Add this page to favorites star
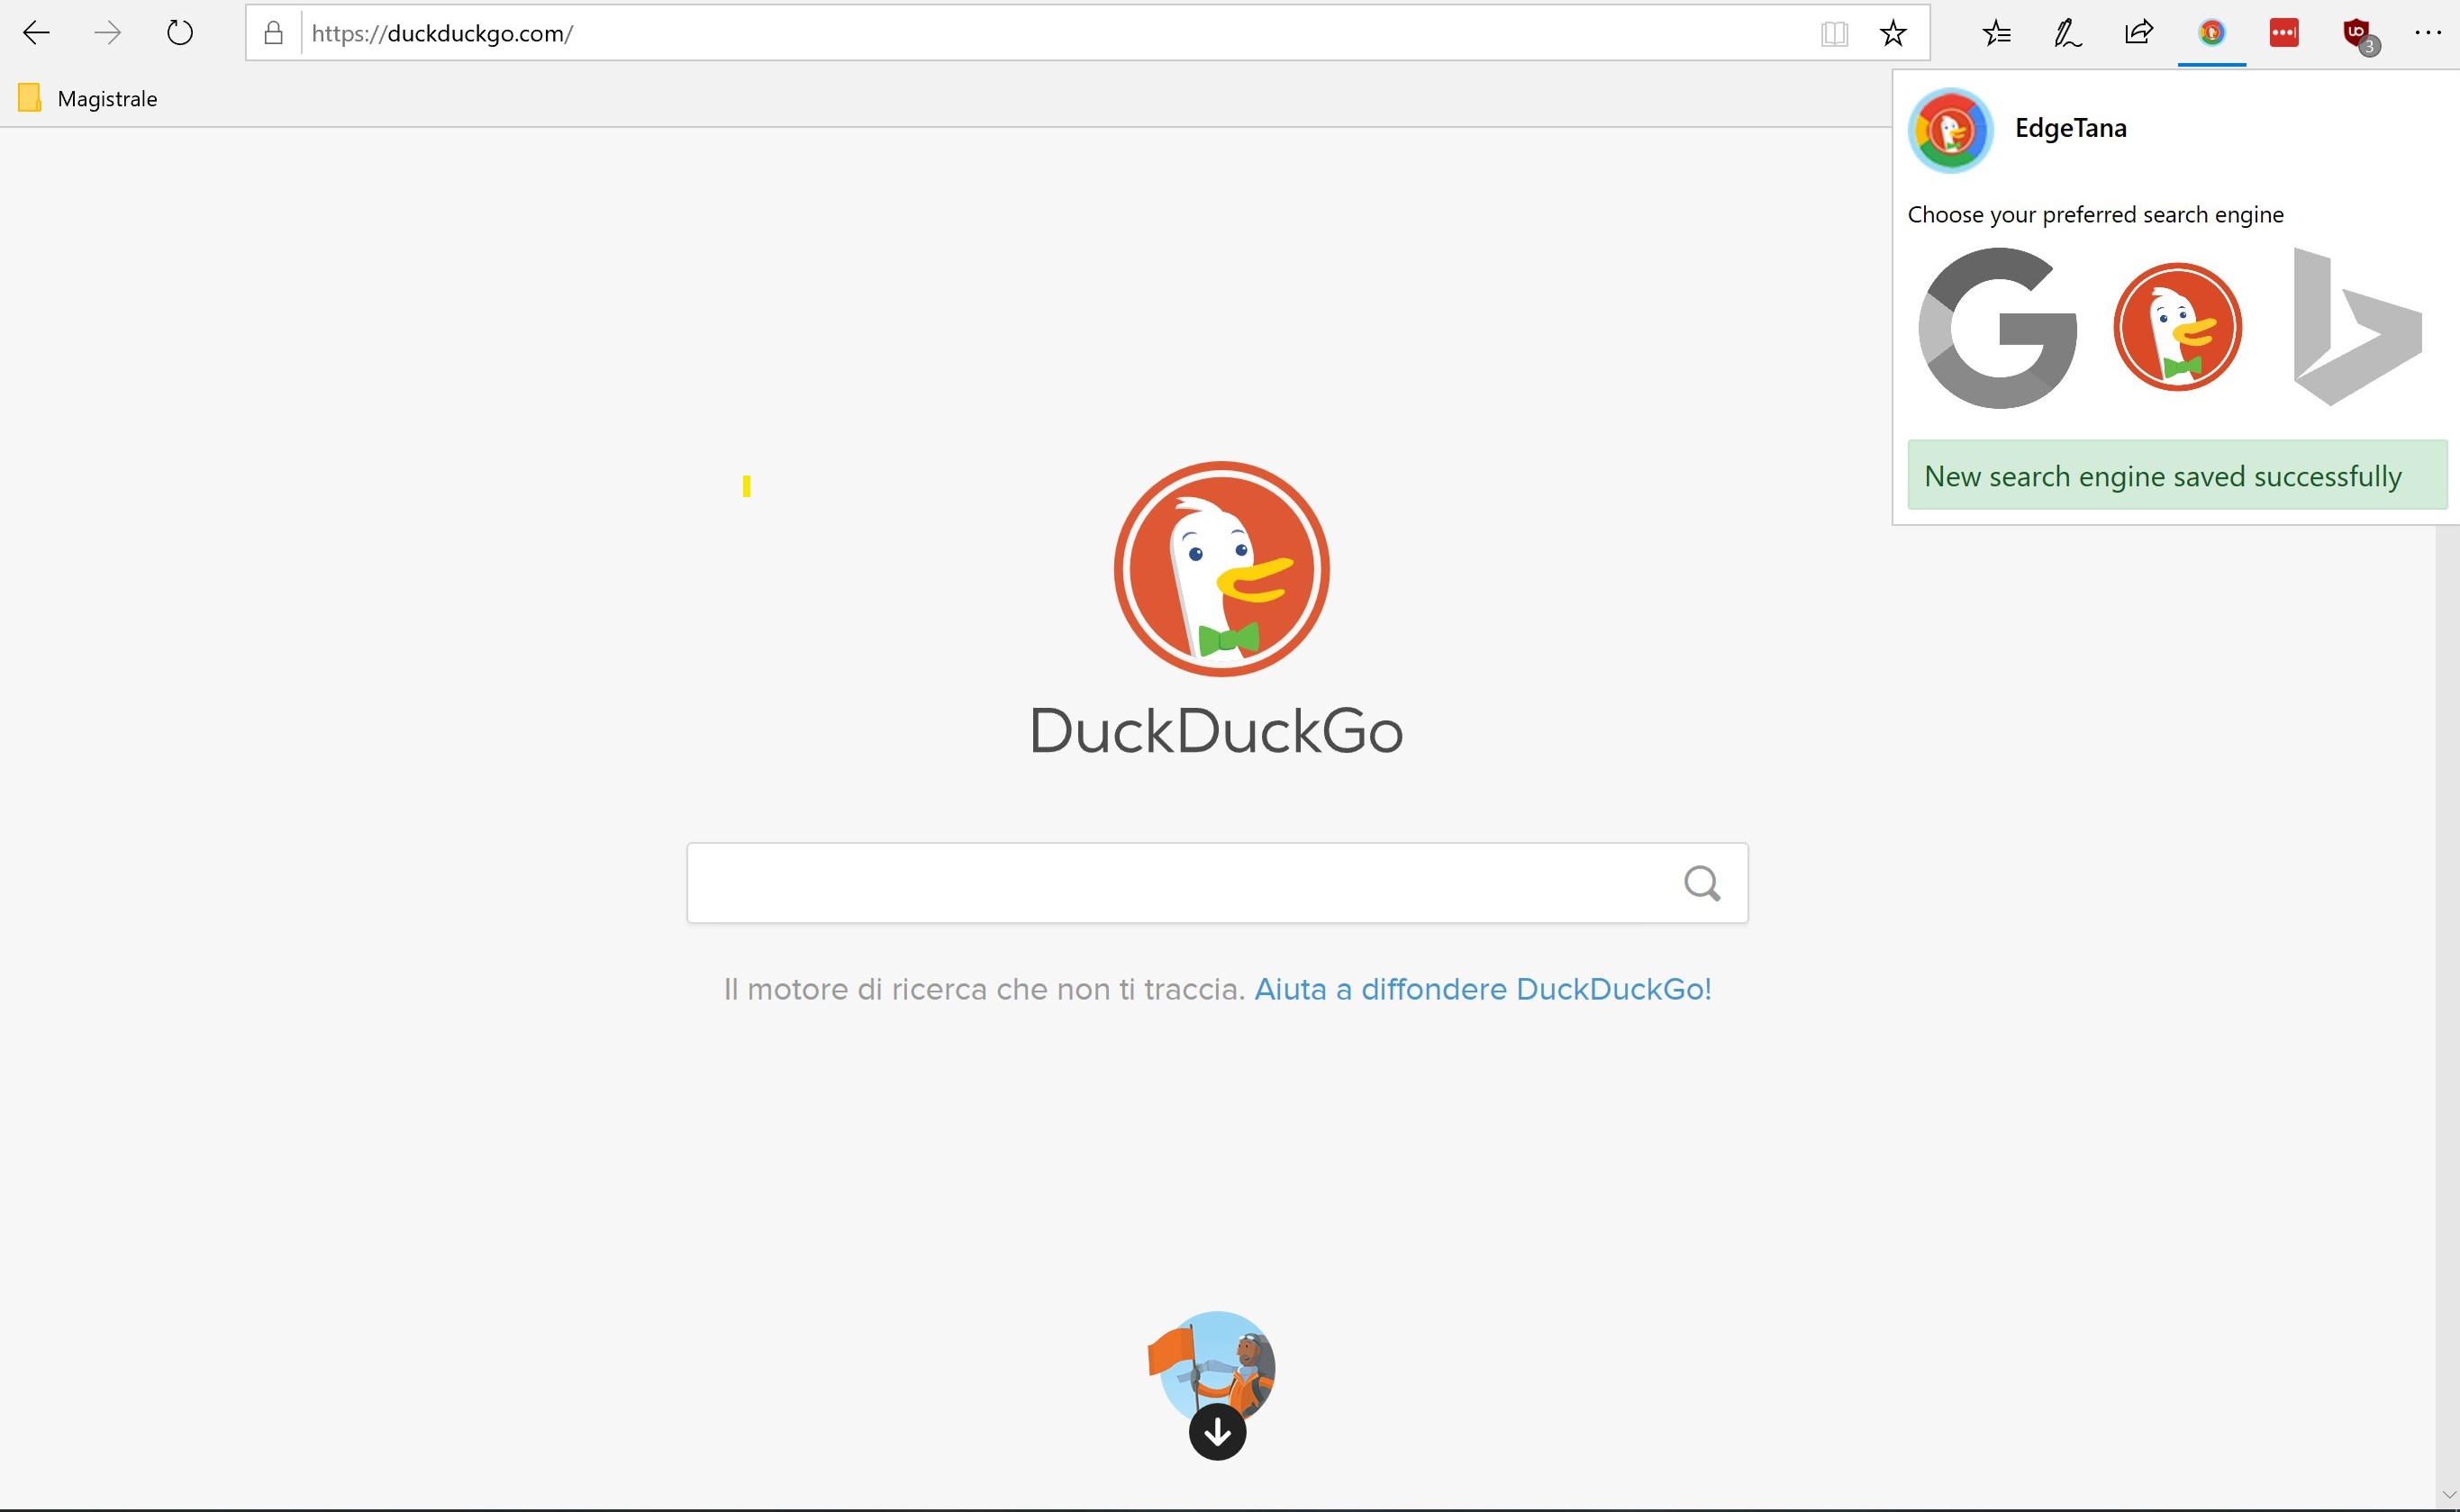 [x=1893, y=33]
